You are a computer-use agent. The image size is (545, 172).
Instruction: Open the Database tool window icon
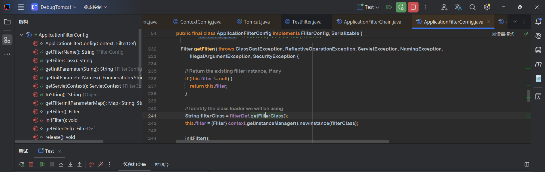538,50
